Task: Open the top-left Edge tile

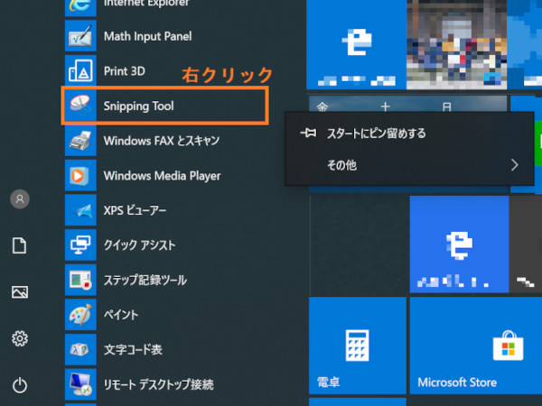Action: [x=356, y=44]
